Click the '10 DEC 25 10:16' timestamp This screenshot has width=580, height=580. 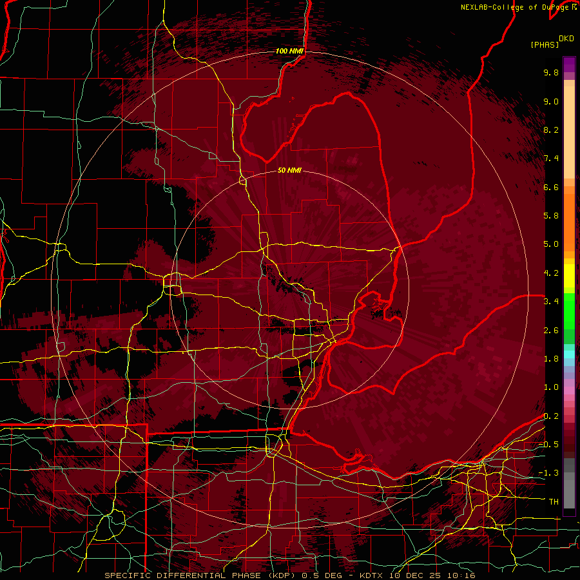433,575
